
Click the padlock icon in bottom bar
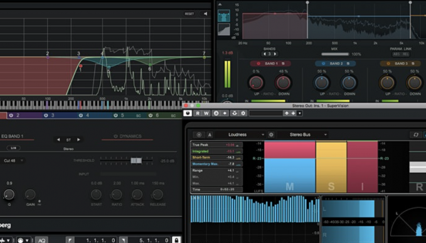[176, 240]
